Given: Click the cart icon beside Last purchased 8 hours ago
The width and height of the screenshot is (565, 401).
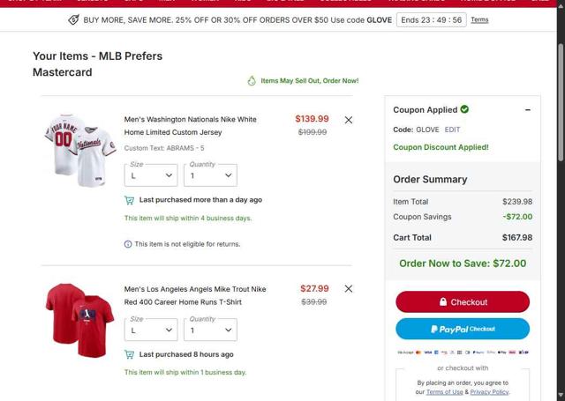Looking at the screenshot, I should 130,354.
